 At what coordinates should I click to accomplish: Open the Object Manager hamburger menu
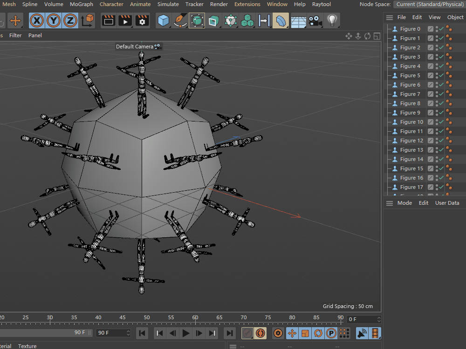[390, 17]
